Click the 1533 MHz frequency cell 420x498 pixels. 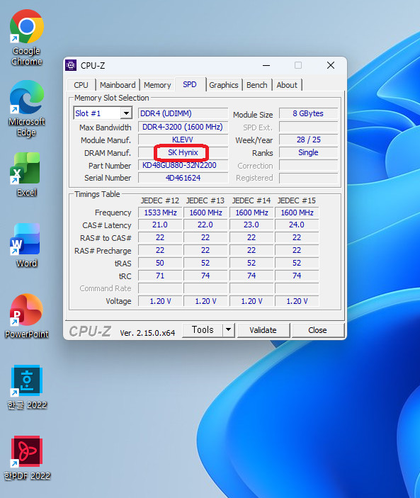[x=160, y=213]
